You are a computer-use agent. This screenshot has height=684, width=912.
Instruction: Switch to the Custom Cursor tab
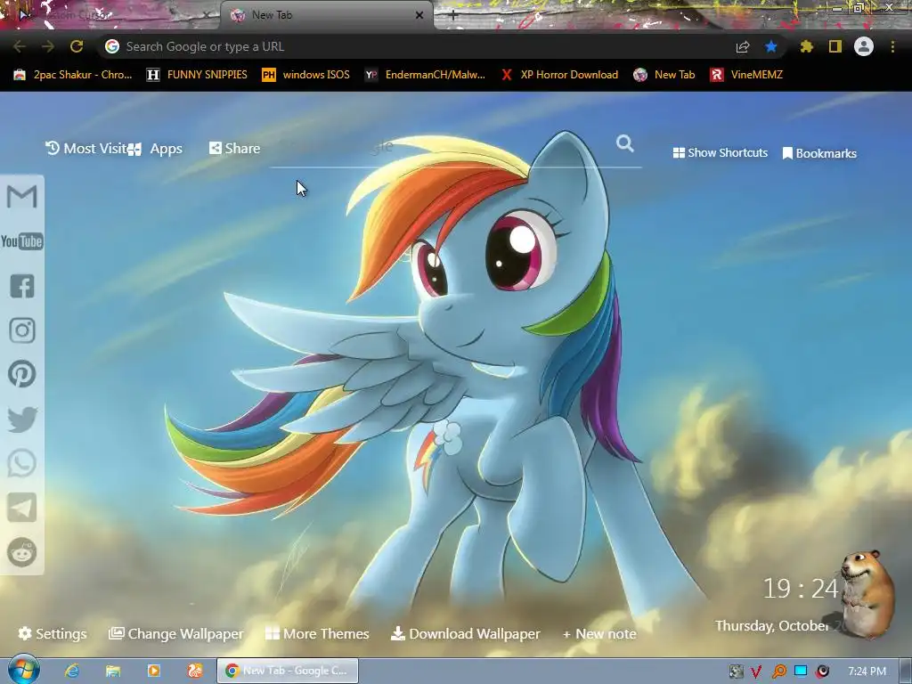pyautogui.click(x=110, y=16)
